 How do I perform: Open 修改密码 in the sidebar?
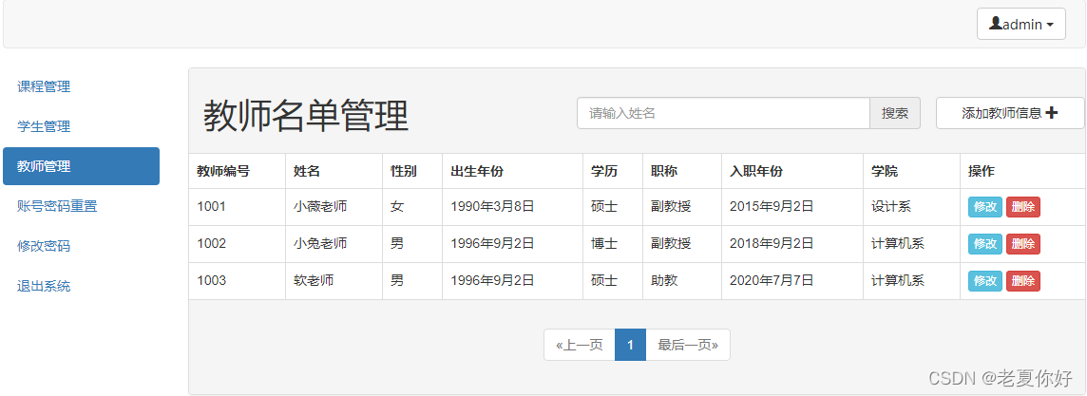tap(44, 246)
